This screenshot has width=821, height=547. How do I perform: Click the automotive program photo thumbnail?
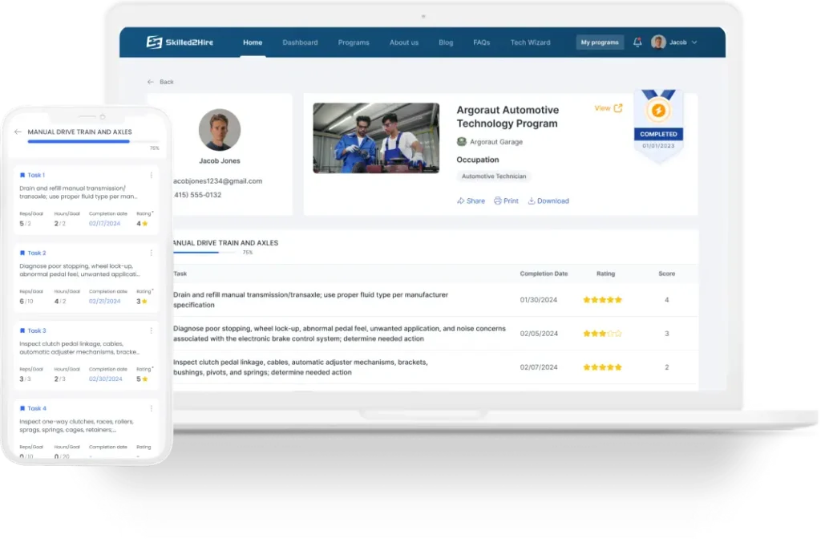pyautogui.click(x=376, y=138)
